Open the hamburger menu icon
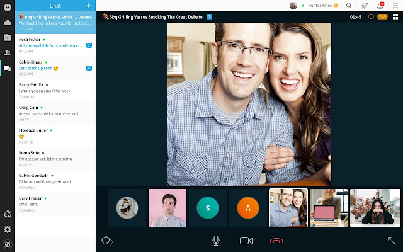Viewport: 403px width, 252px height. pyautogui.click(x=395, y=6)
